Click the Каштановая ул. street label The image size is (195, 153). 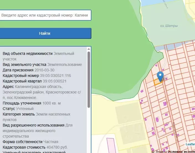pyautogui.click(x=176, y=132)
